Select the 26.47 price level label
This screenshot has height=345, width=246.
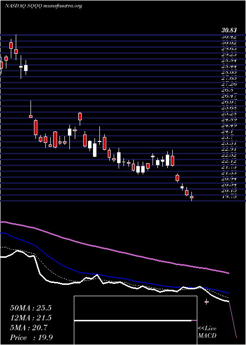[x=229, y=96]
